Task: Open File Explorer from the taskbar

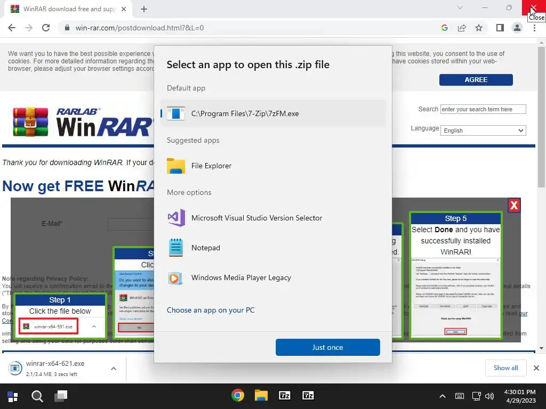Action: (261, 396)
